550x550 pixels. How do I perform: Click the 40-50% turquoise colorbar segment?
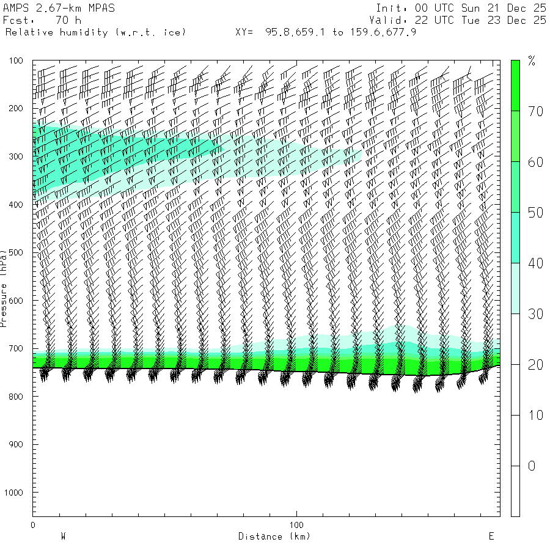click(x=515, y=238)
